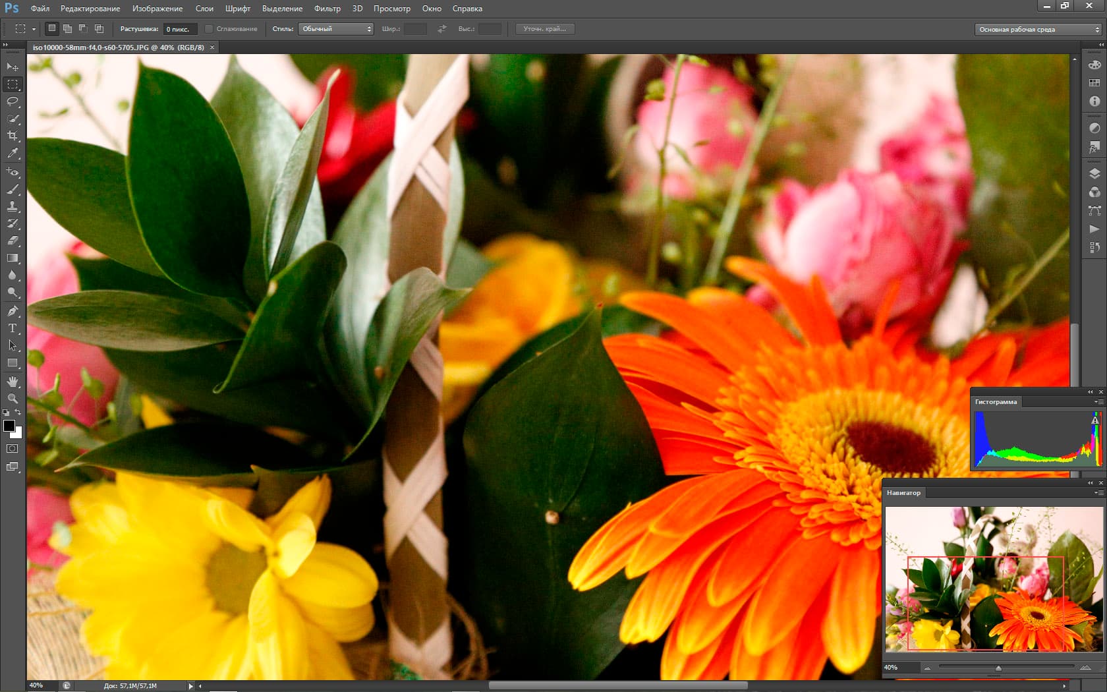
Task: Enable the Сглаживание checkbox
Action: coord(209,29)
